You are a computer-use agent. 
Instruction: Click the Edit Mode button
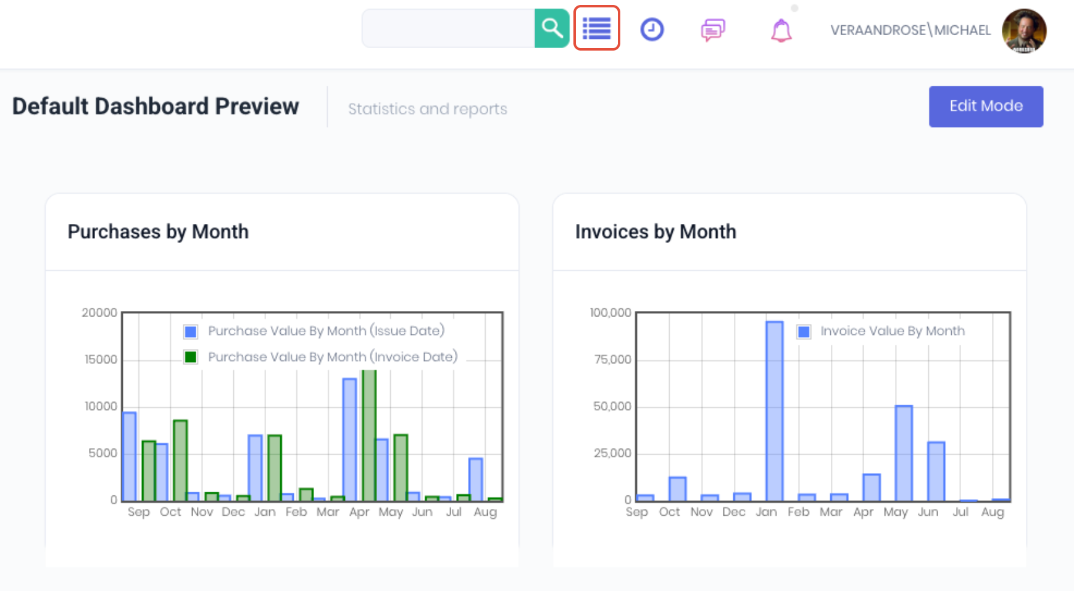tap(986, 106)
